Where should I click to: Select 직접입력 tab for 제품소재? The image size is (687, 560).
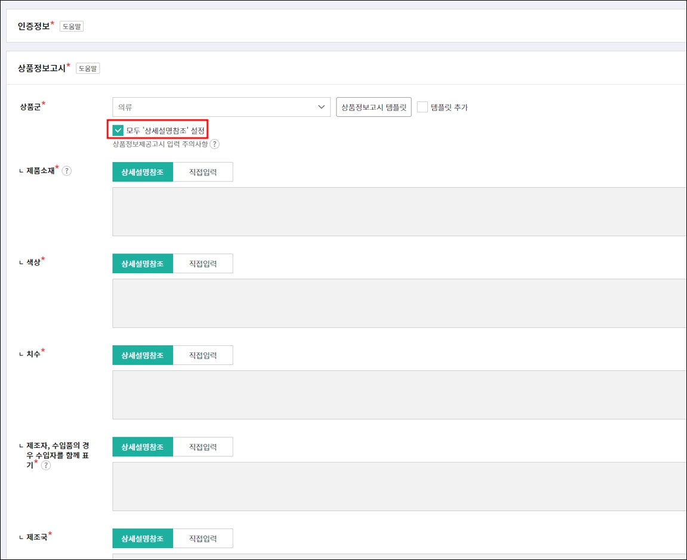(203, 172)
